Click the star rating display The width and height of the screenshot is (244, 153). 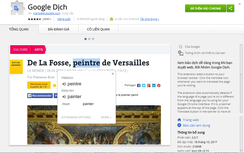[x=35, y=19]
